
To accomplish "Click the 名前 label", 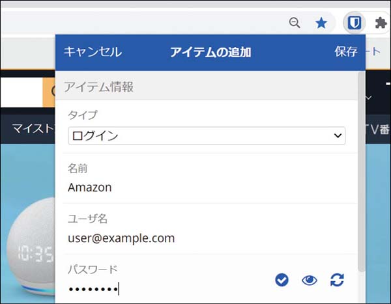I will pos(78,169).
